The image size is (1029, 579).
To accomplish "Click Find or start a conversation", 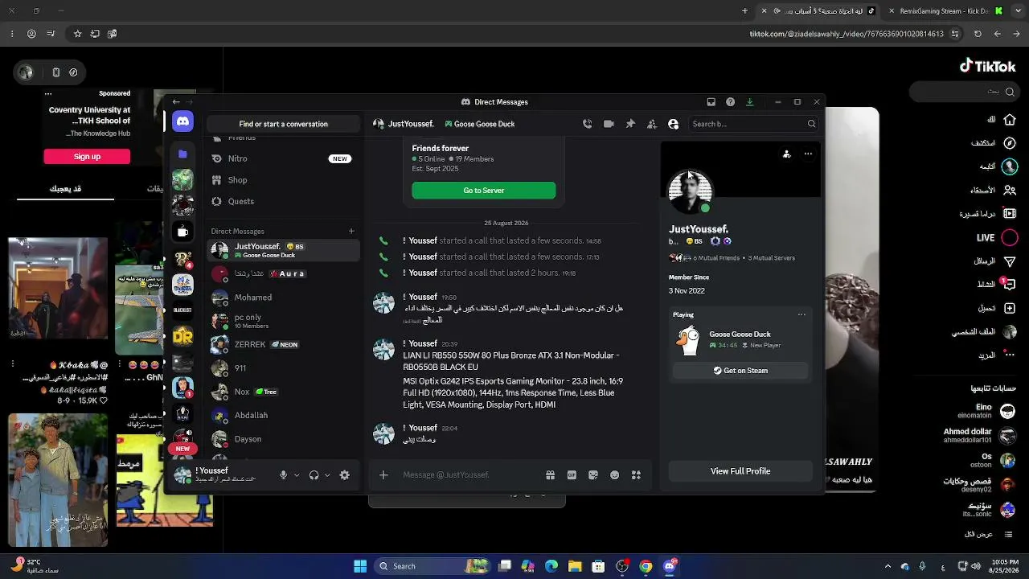I will tap(283, 124).
